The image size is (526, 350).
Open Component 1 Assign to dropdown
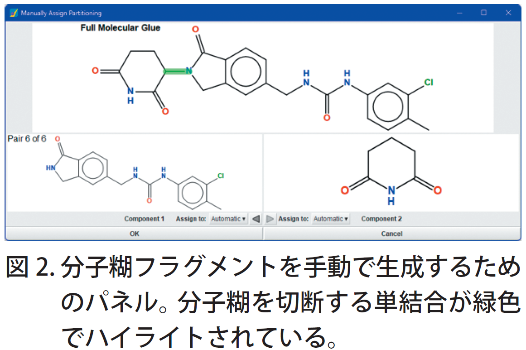[x=228, y=219]
